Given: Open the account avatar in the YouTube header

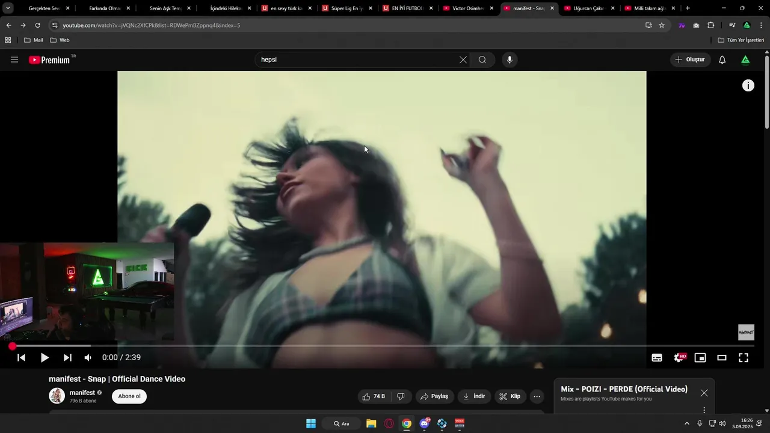Looking at the screenshot, I should pos(745,60).
